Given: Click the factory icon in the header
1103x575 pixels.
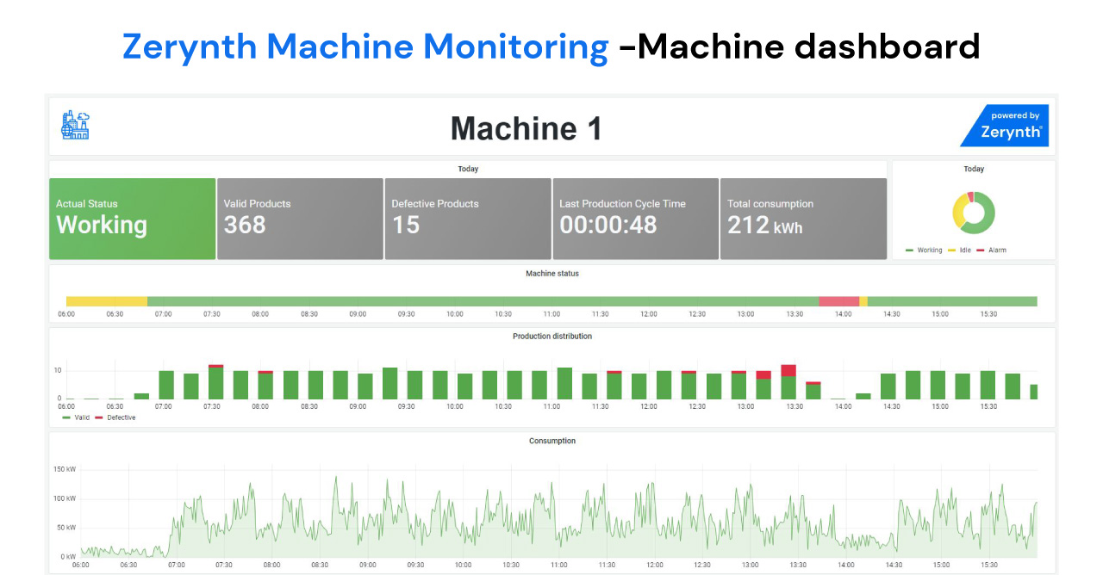Looking at the screenshot, I should pyautogui.click(x=75, y=126).
